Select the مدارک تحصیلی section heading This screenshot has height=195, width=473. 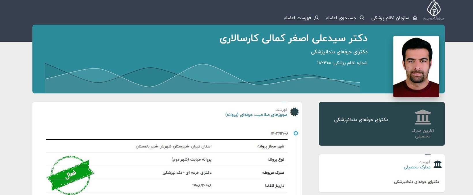point(417,167)
